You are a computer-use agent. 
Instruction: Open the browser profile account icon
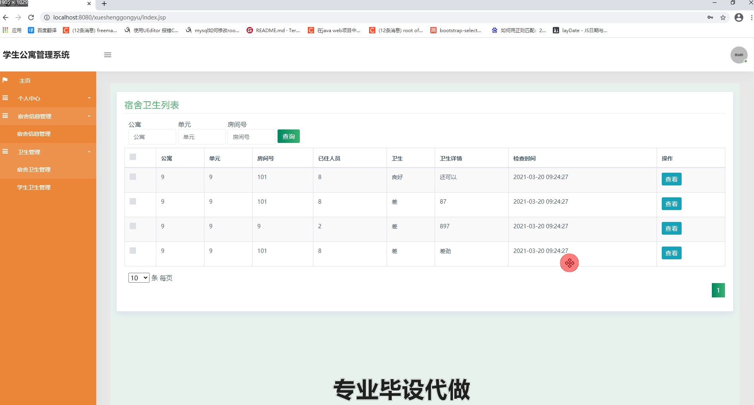(x=739, y=17)
